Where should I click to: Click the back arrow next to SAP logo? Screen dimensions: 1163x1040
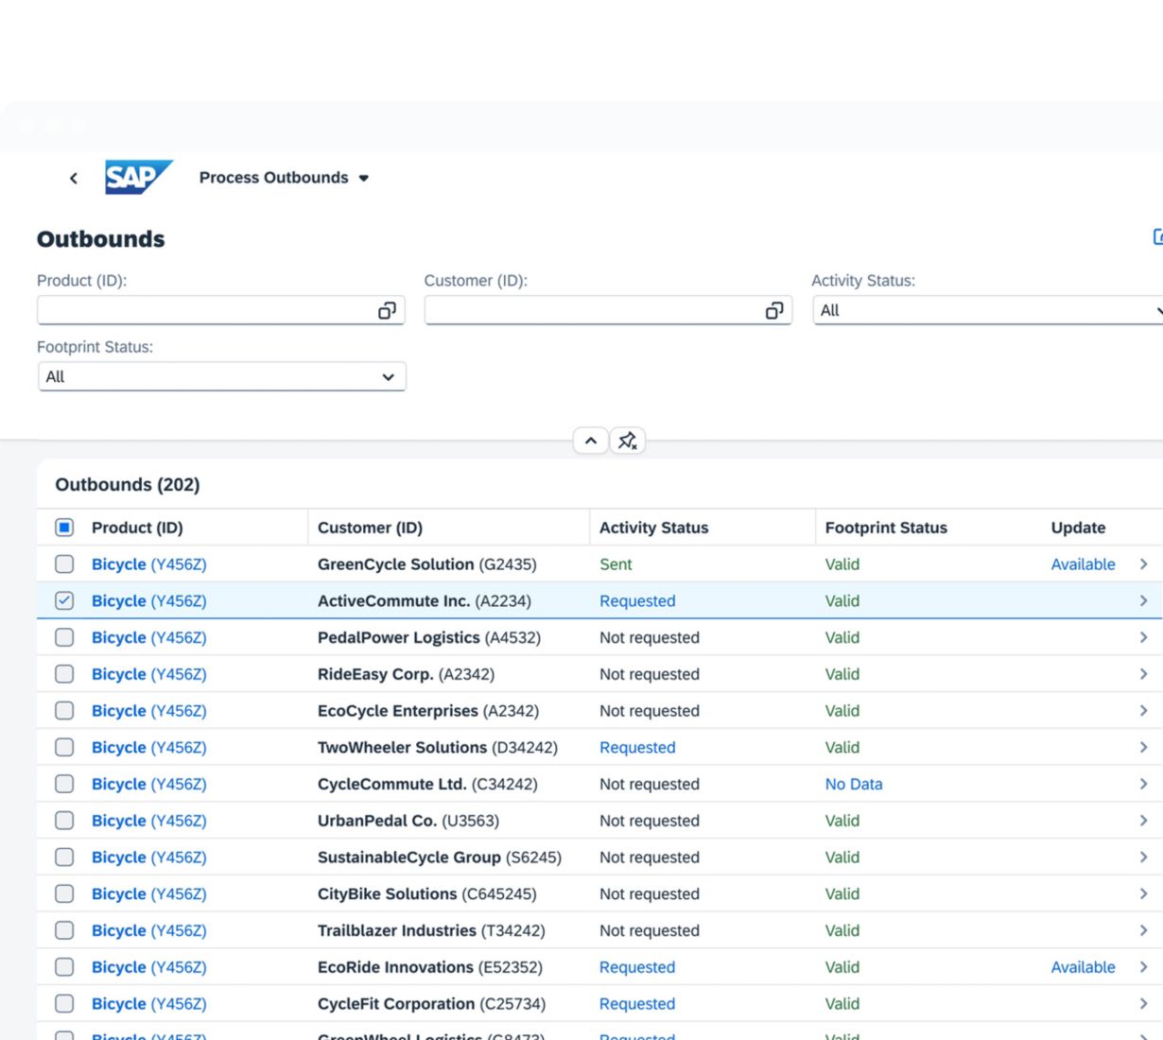tap(74, 178)
